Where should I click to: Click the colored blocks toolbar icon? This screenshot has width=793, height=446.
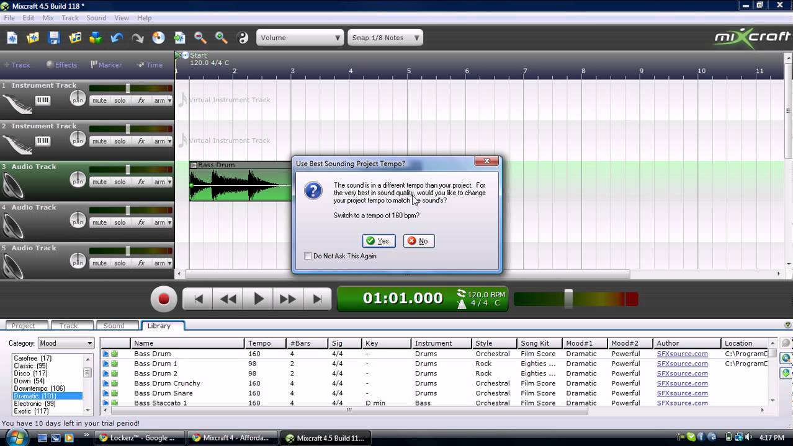pyautogui.click(x=96, y=38)
